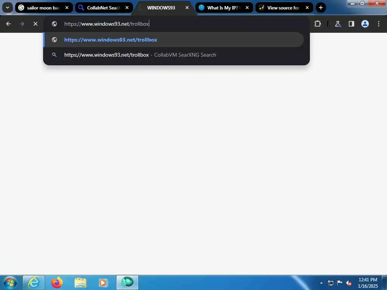
Task: Close the CollabNet SearX tab
Action: [127, 8]
